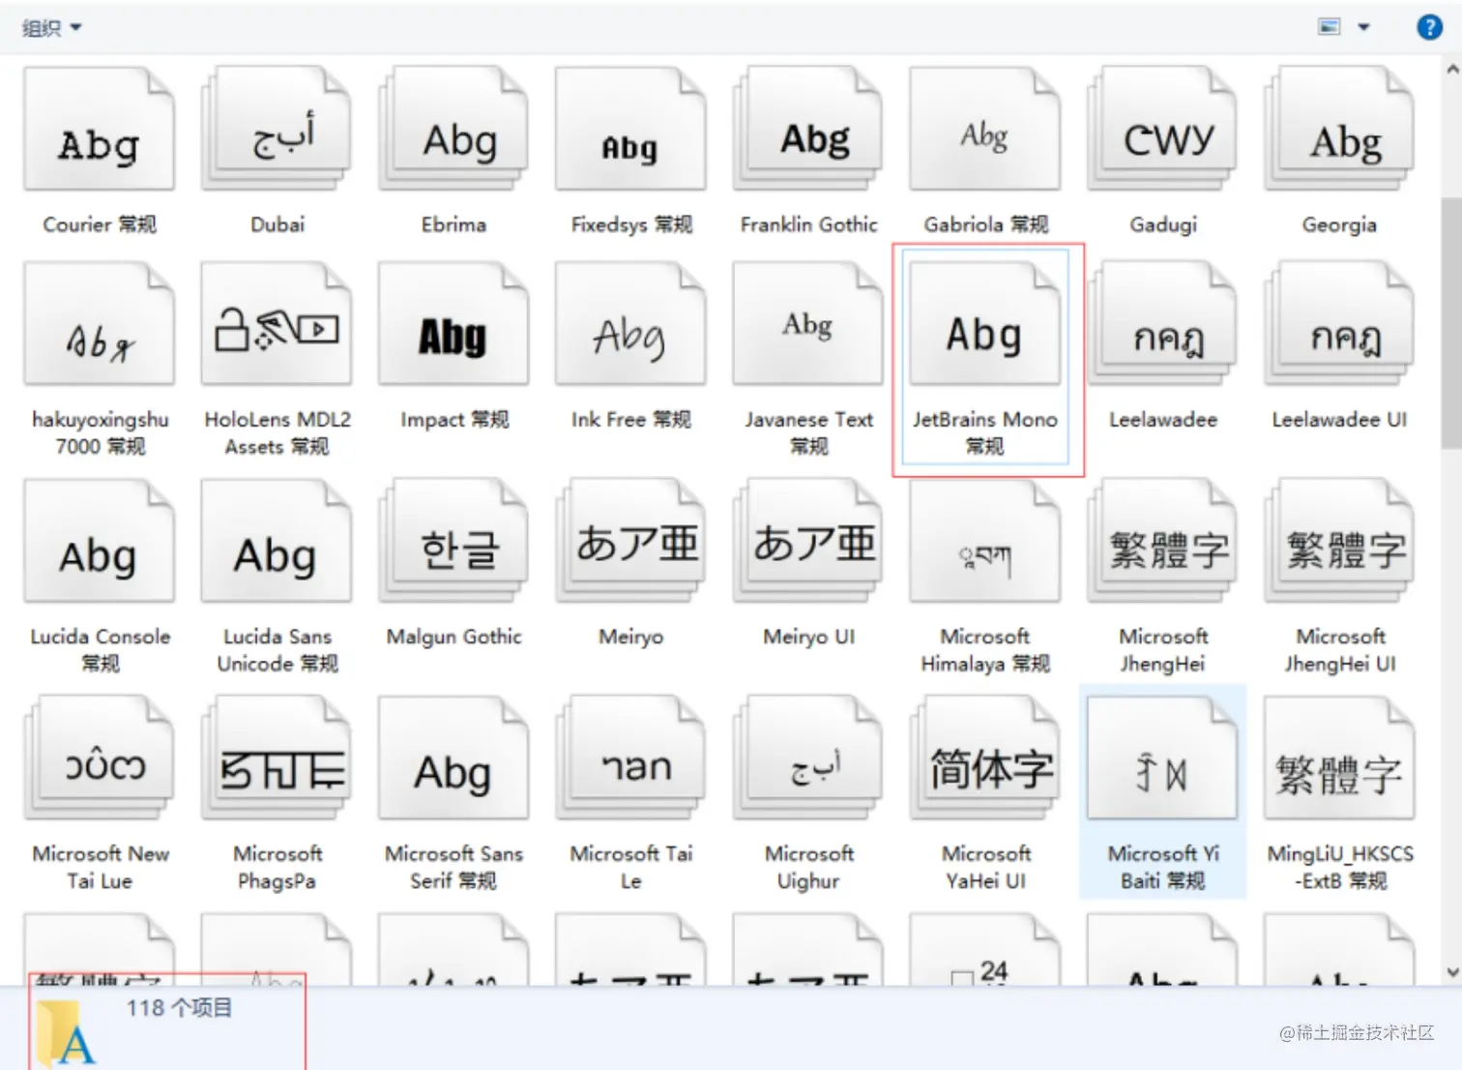Screen dimensions: 1462x1070
Task: Click the scrollbar up arrow
Action: [1451, 70]
